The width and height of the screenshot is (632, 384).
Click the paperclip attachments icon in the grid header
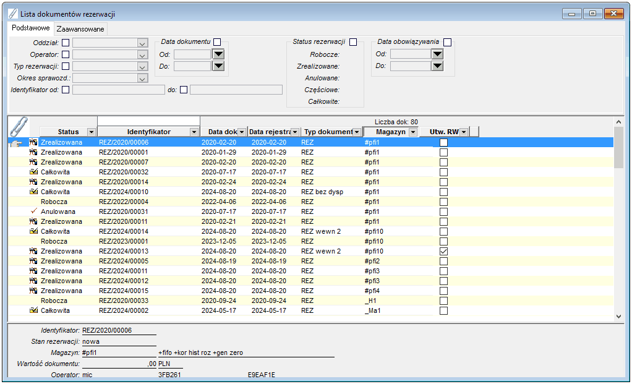(19, 127)
